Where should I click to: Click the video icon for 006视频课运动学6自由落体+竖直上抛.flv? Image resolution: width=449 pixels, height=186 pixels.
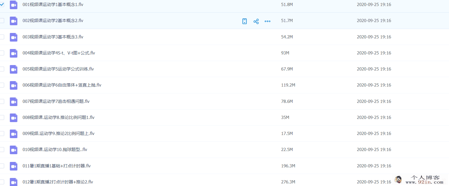pyautogui.click(x=13, y=85)
